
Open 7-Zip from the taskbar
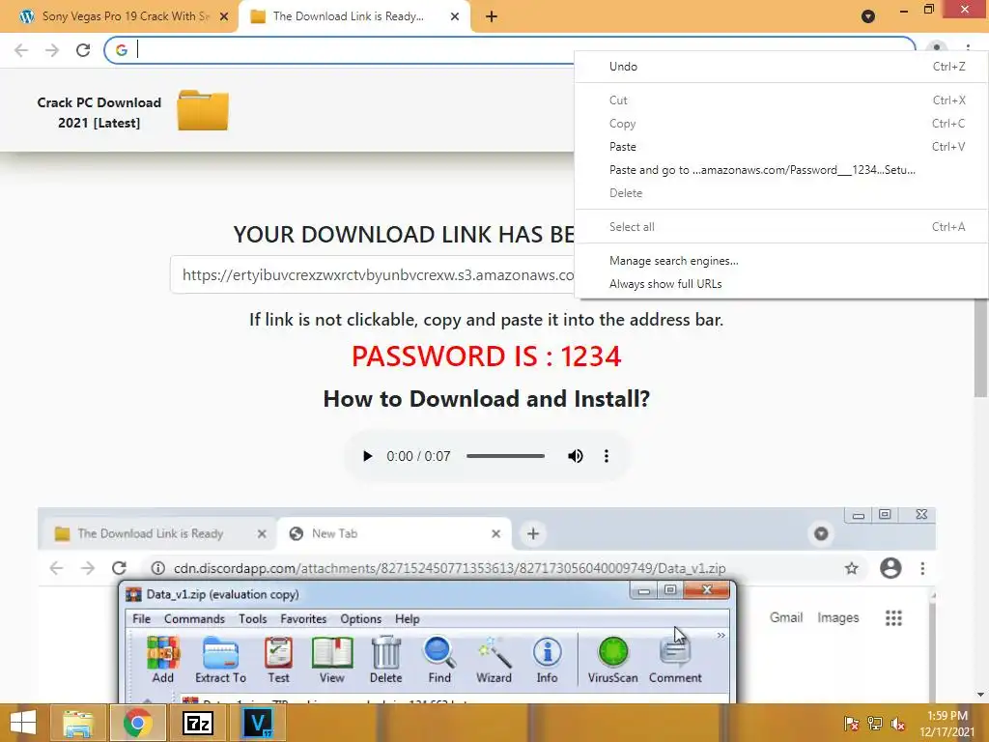click(197, 723)
